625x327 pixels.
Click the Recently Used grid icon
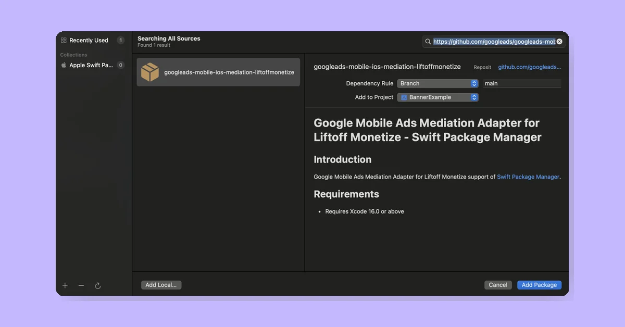point(64,40)
